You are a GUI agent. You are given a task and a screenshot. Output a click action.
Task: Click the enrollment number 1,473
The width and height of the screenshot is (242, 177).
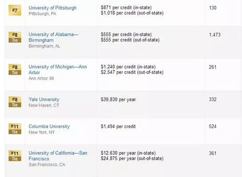point(215,35)
